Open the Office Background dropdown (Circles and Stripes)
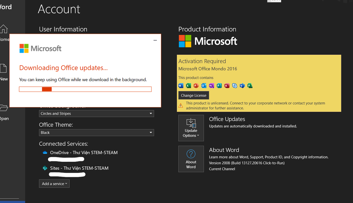The width and height of the screenshot is (353, 203). [97, 113]
